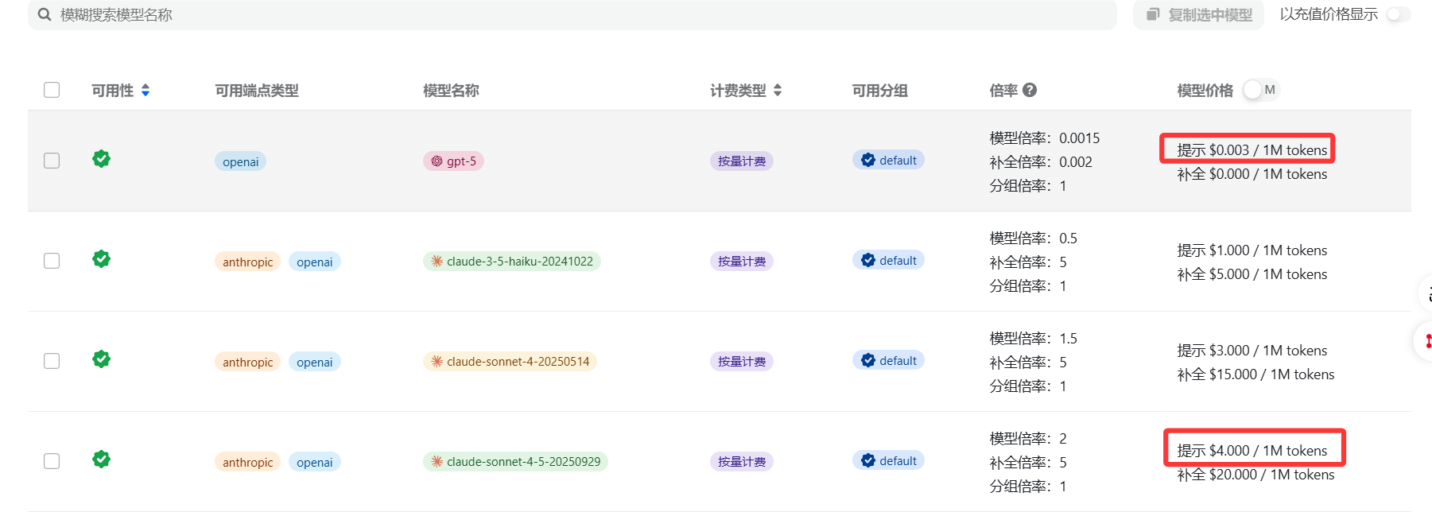Select the 模型倍率: 0.0015 value
The height and width of the screenshot is (512, 1432).
1045,138
